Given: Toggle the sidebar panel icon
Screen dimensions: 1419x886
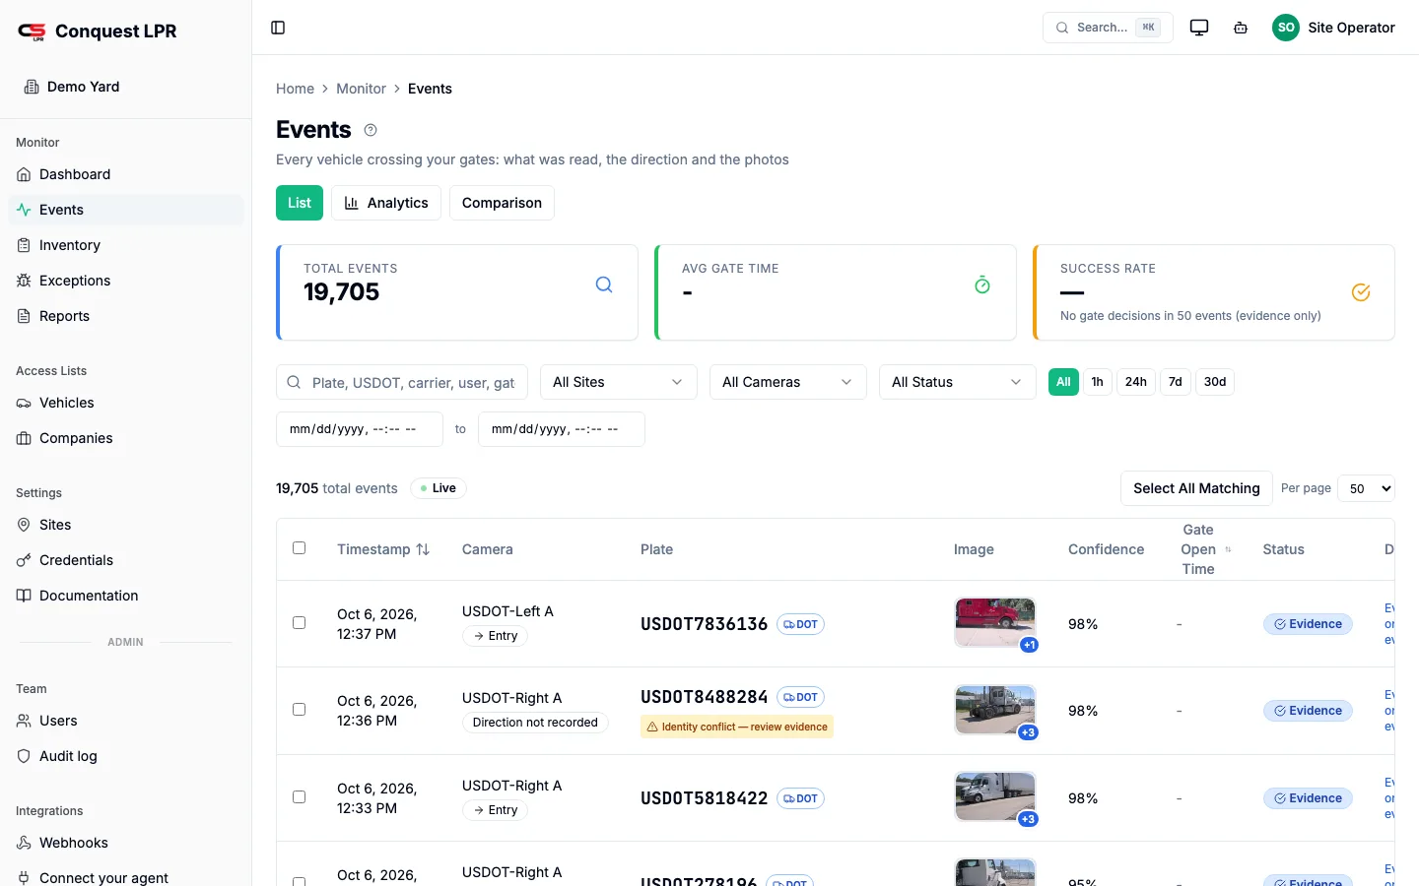Looking at the screenshot, I should tap(278, 28).
